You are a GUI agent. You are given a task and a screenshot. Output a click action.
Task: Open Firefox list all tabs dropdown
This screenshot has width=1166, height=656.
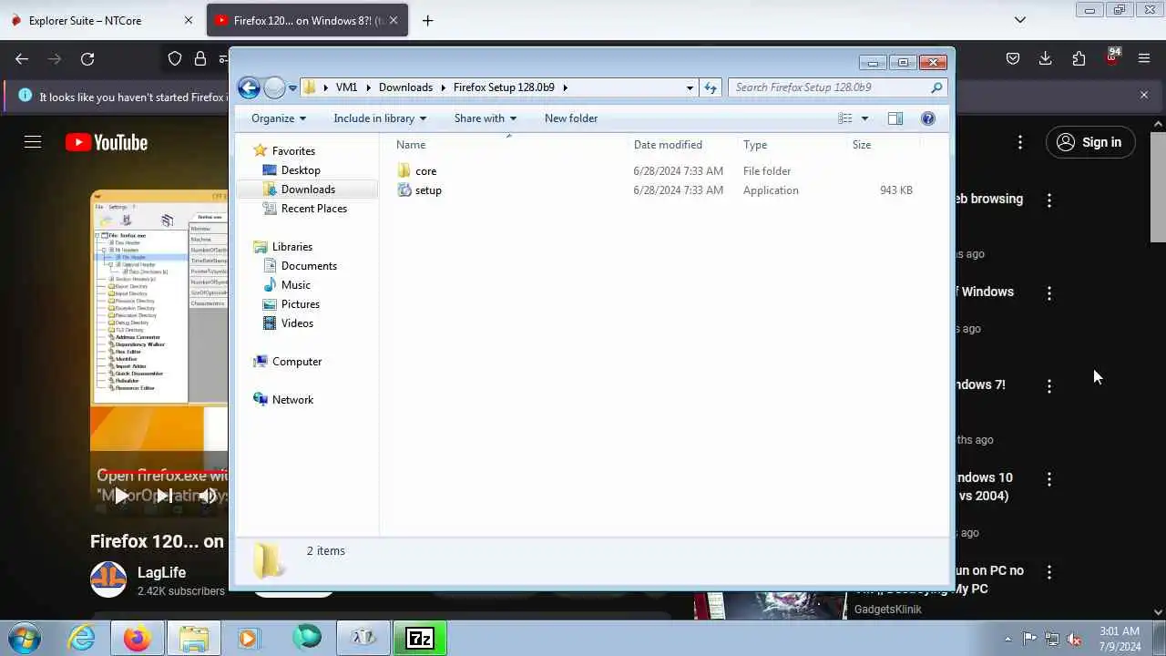pyautogui.click(x=1020, y=20)
